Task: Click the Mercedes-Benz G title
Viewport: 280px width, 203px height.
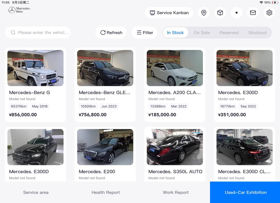Action: point(29,92)
